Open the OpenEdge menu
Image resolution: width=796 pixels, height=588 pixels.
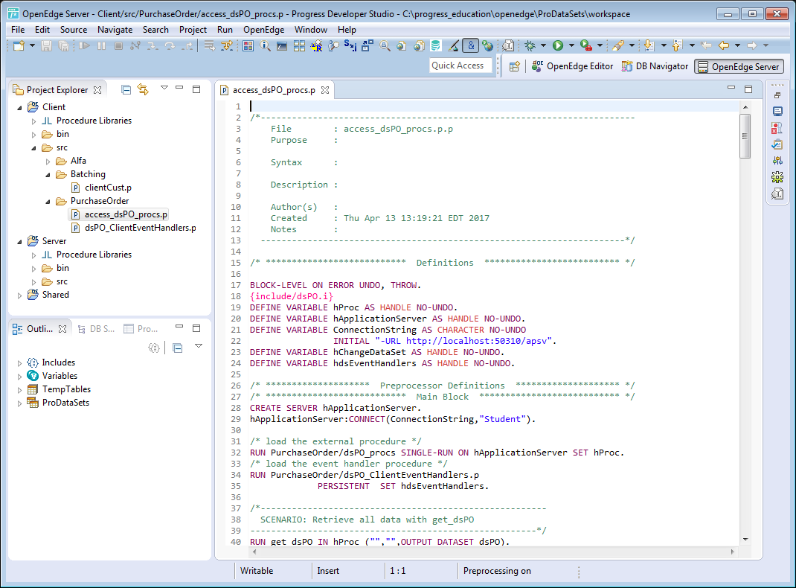(263, 30)
